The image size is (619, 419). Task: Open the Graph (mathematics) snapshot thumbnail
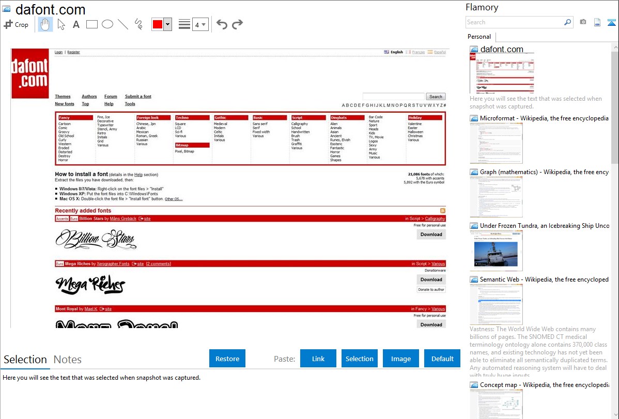click(x=496, y=197)
